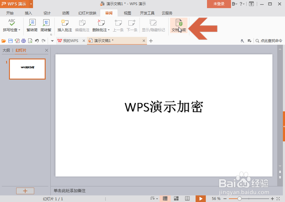Screen dimensions: 285x202
Task: Start slideshow from the status bar play button
Action: 200,198
